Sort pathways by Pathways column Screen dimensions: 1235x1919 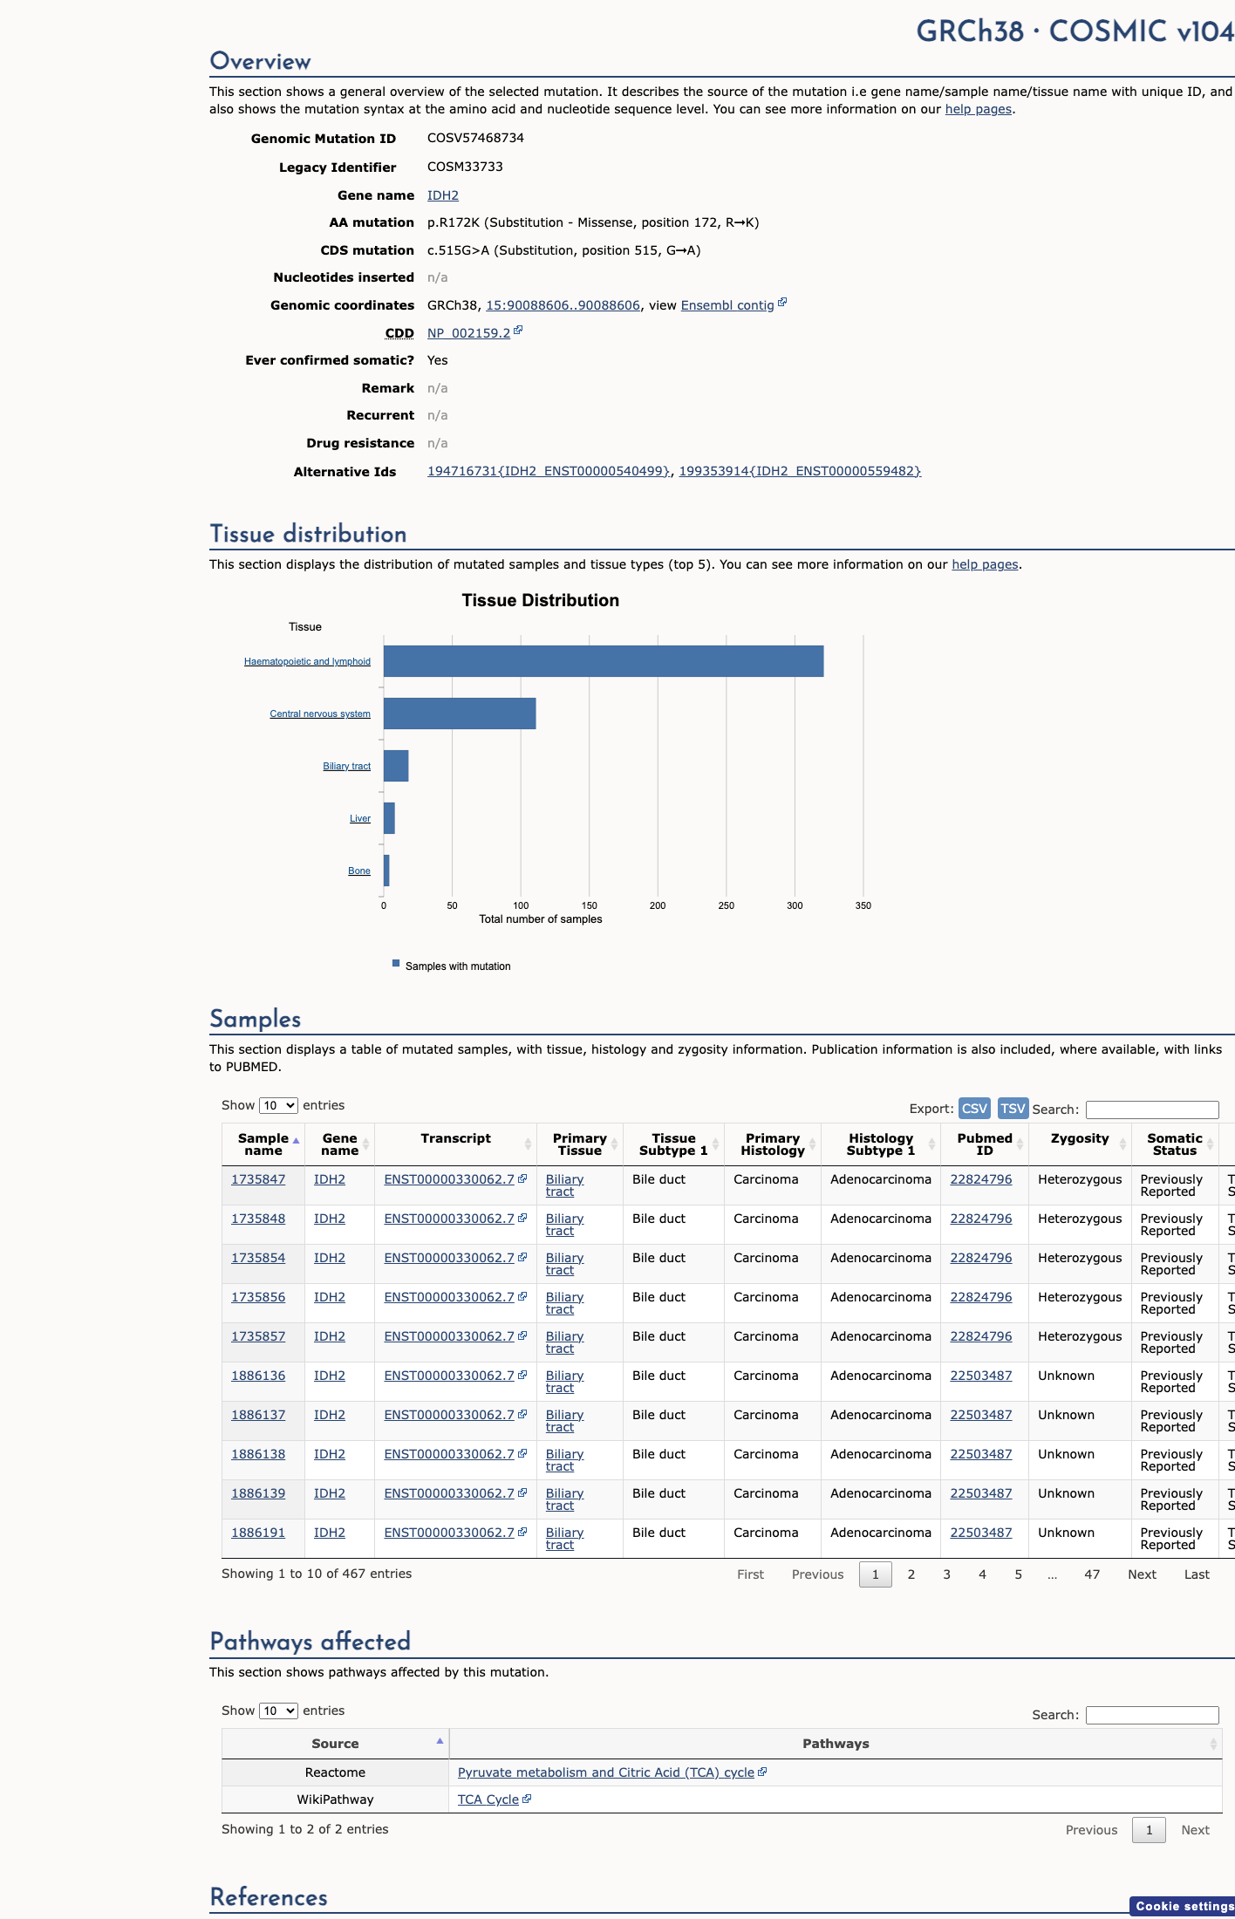pos(836,1744)
